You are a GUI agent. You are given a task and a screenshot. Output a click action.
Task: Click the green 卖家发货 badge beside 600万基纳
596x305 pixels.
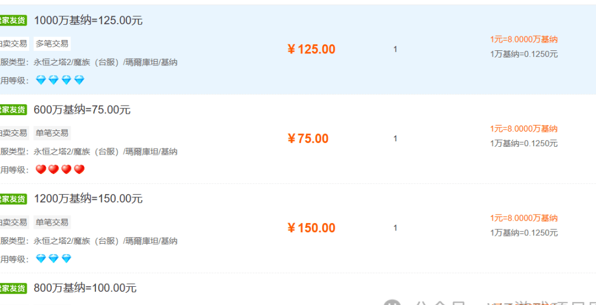[x=13, y=110]
